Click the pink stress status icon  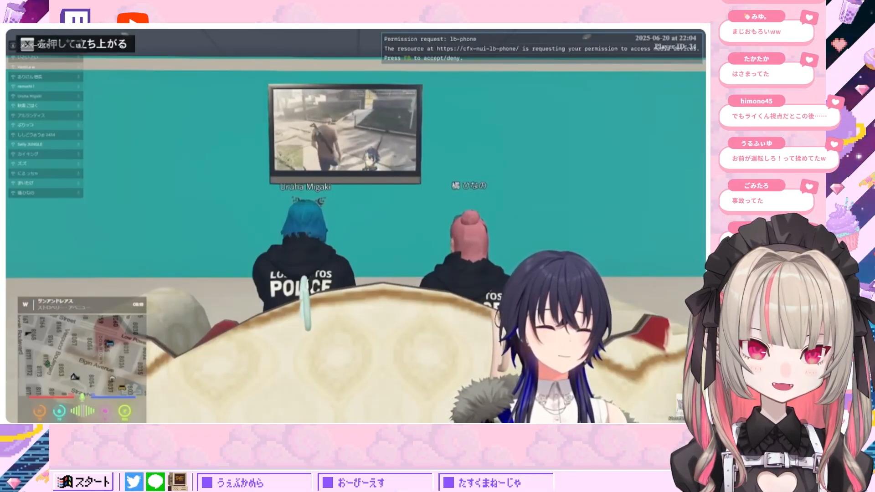pyautogui.click(x=105, y=411)
